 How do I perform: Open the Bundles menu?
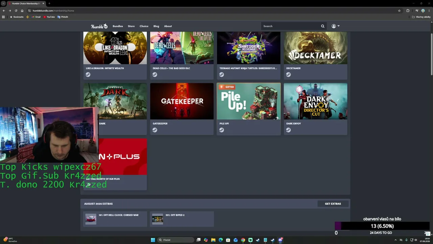click(118, 26)
